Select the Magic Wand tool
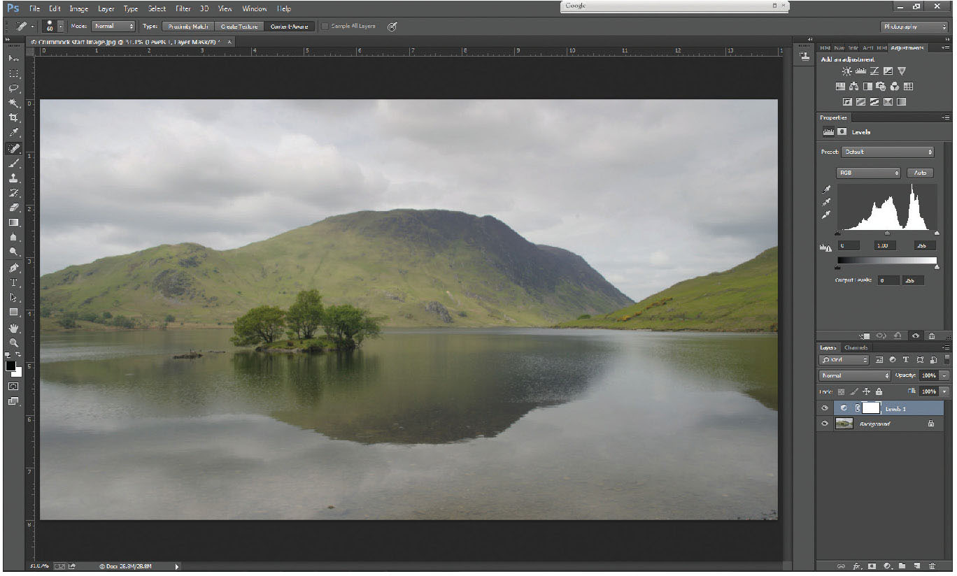Screen dimensions: 957x576 coord(13,103)
